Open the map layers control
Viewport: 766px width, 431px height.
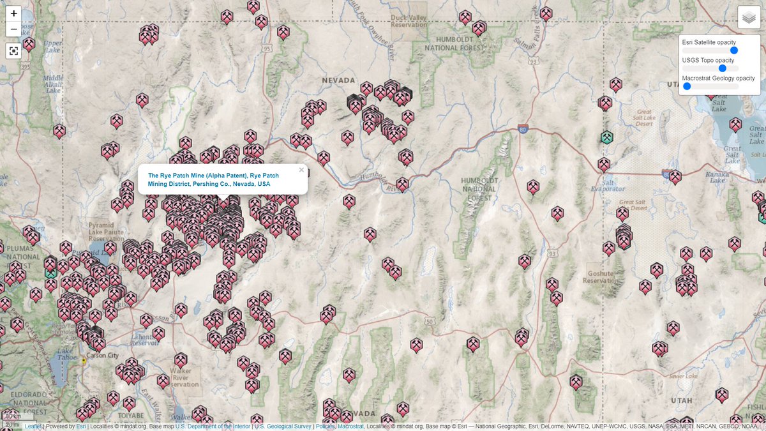tap(749, 17)
